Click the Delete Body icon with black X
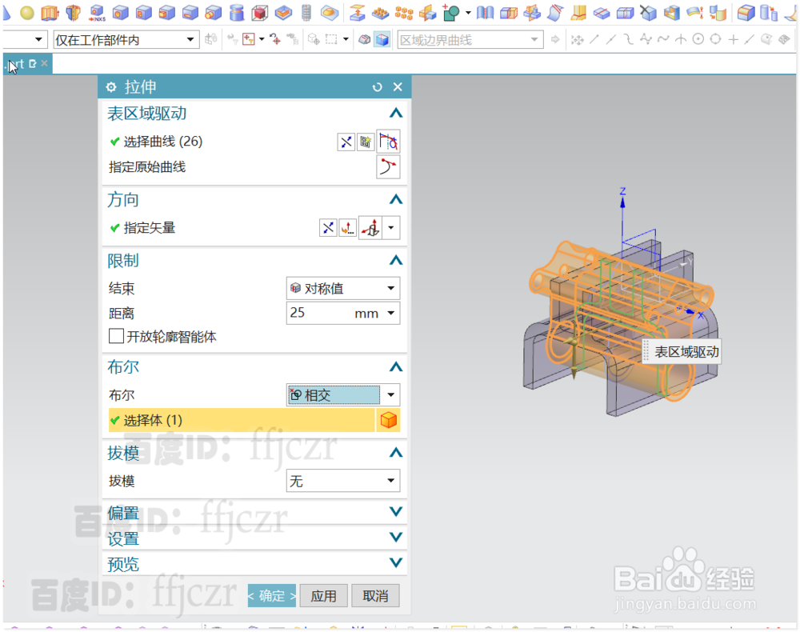 pyautogui.click(x=648, y=12)
